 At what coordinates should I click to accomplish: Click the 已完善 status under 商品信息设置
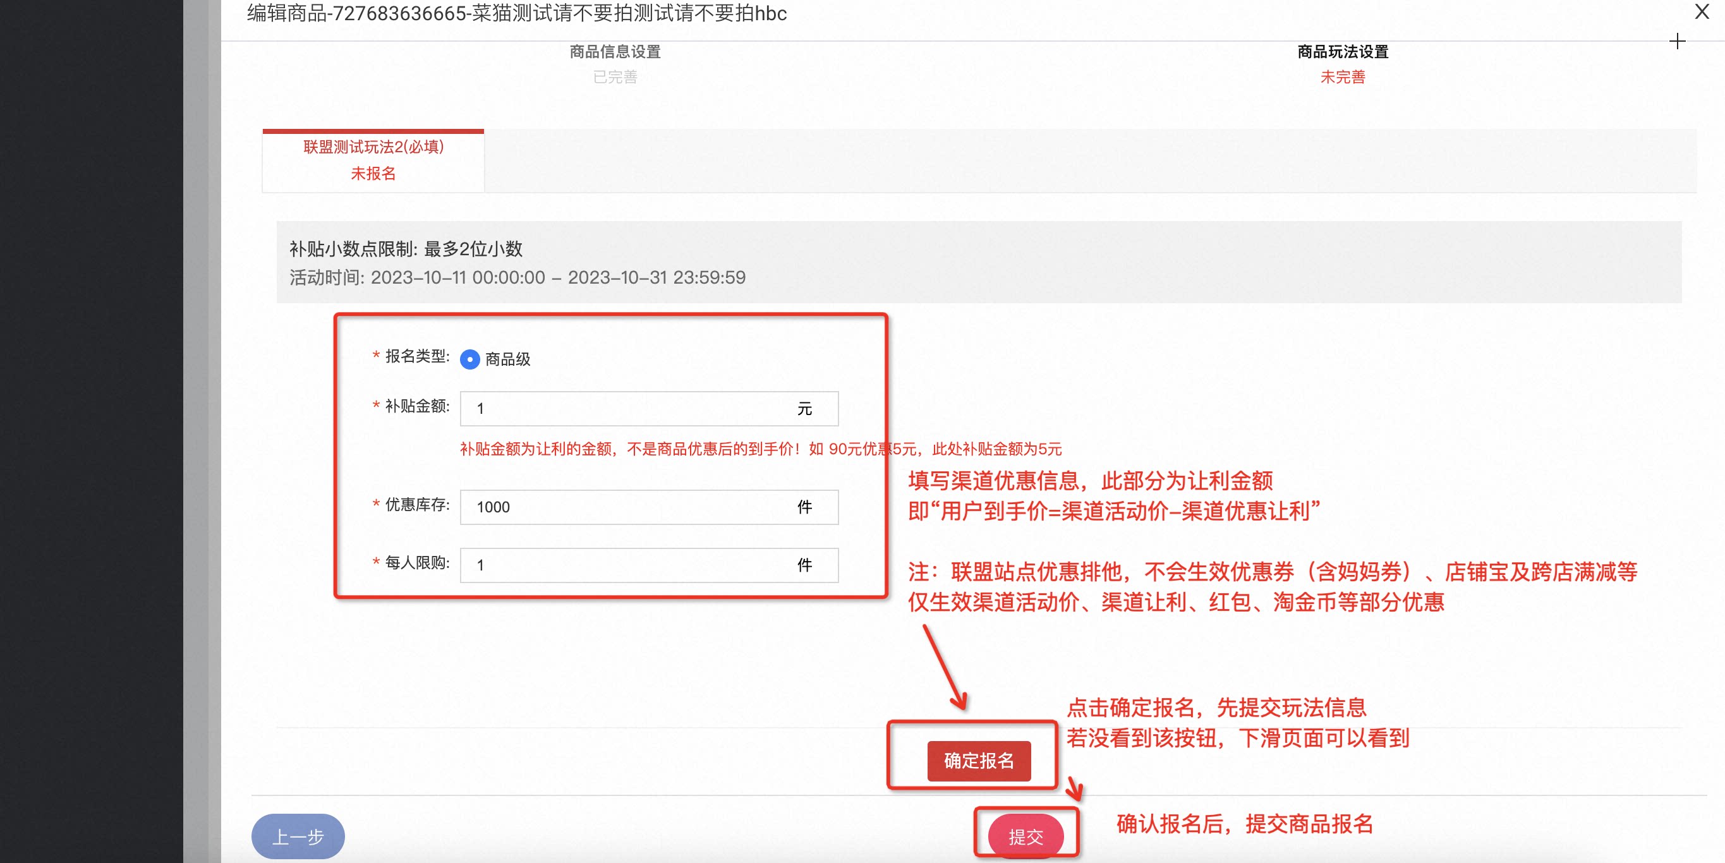click(615, 77)
